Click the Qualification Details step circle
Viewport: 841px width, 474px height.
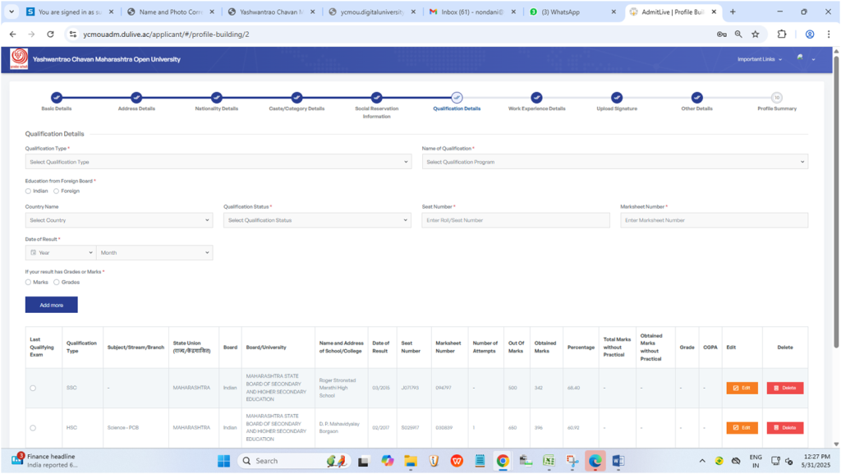(457, 98)
